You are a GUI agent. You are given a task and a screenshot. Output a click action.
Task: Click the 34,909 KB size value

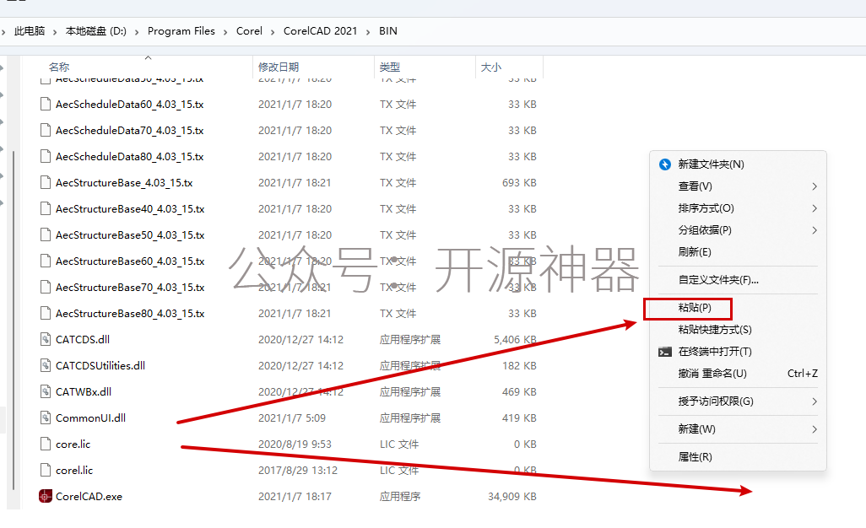[512, 496]
